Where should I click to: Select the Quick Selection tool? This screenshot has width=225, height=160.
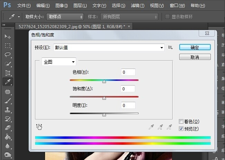point(7,64)
